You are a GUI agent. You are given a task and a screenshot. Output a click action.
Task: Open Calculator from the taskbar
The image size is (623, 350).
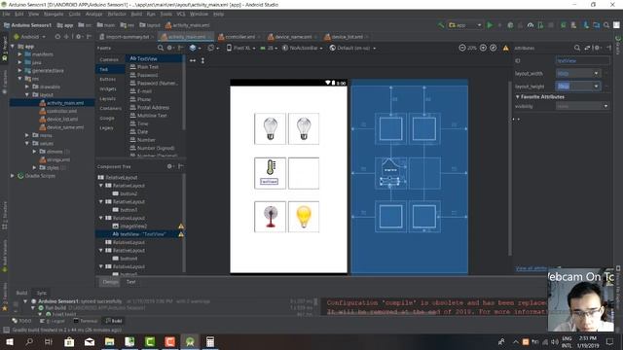pyautogui.click(x=210, y=341)
